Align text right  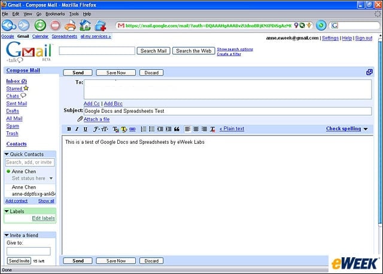[x=204, y=129]
